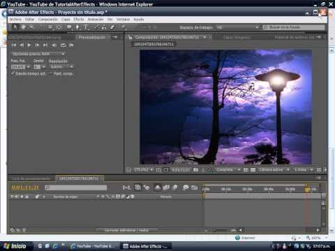Open Frec. fot. frame rate dropdown arrow

click(29, 67)
